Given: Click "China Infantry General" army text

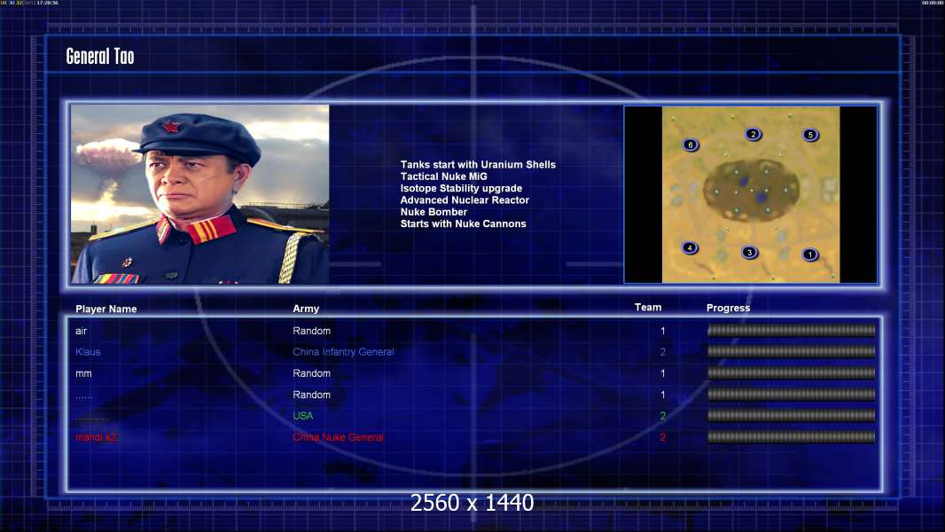Looking at the screenshot, I should coord(344,352).
